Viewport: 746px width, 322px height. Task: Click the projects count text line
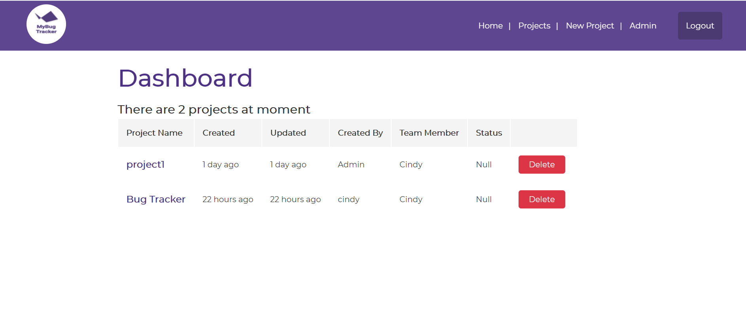click(214, 110)
